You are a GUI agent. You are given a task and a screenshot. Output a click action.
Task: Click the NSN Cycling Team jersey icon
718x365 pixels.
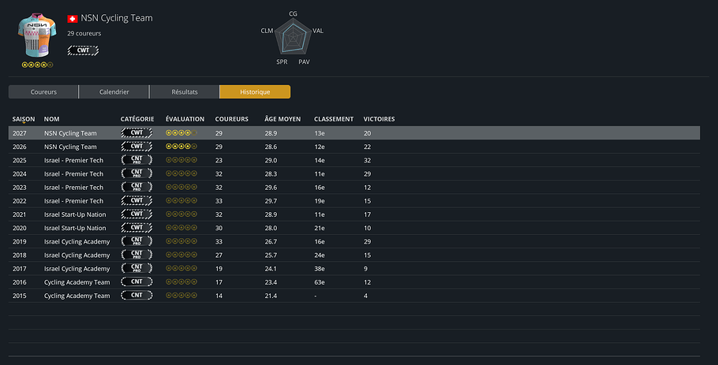tap(37, 35)
